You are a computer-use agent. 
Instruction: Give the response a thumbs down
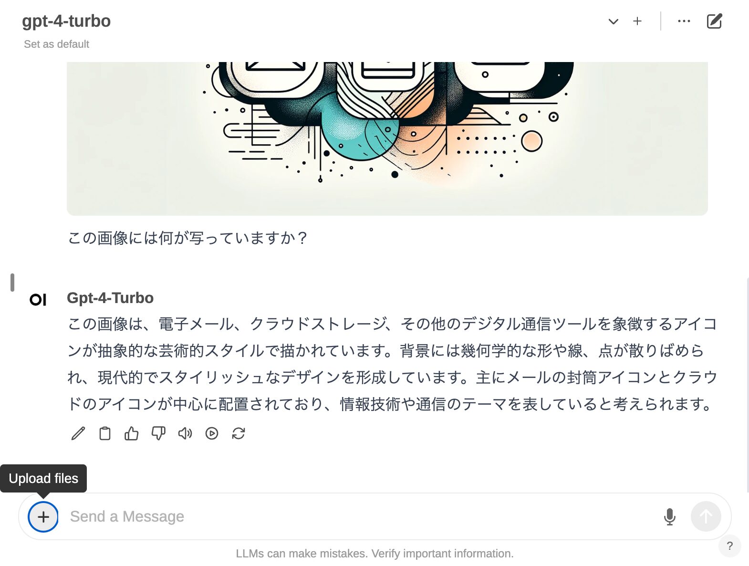click(x=158, y=433)
